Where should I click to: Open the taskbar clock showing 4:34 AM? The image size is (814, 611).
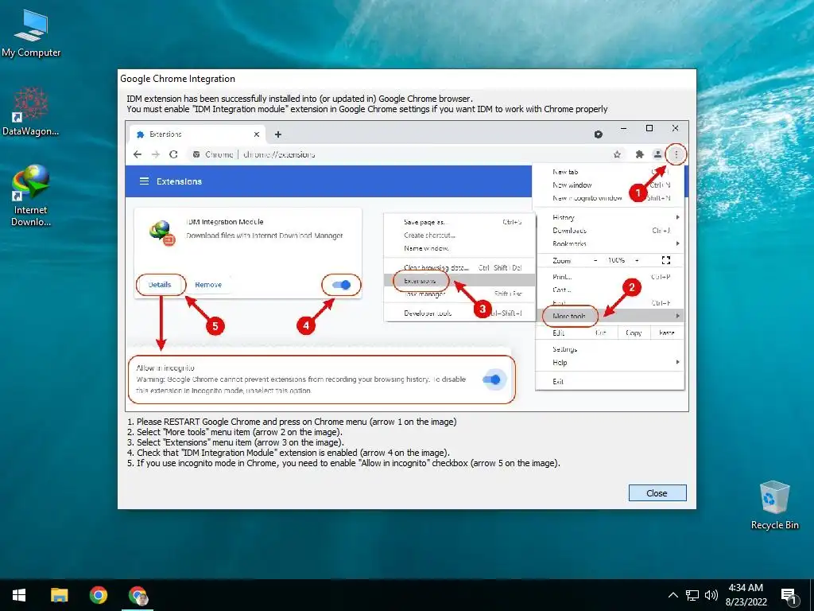[746, 595]
